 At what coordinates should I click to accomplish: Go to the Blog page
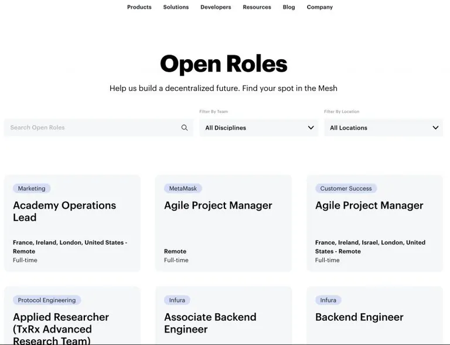(x=289, y=7)
